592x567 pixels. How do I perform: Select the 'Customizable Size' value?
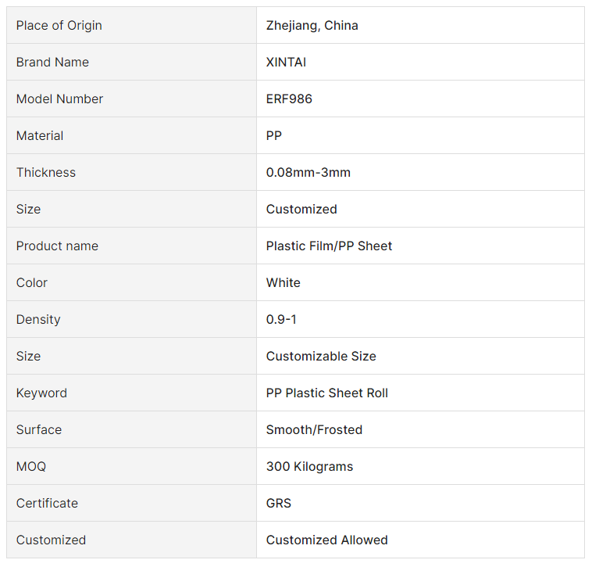(321, 357)
